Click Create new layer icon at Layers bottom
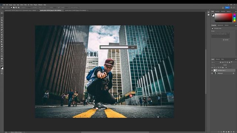 (x=231, y=132)
